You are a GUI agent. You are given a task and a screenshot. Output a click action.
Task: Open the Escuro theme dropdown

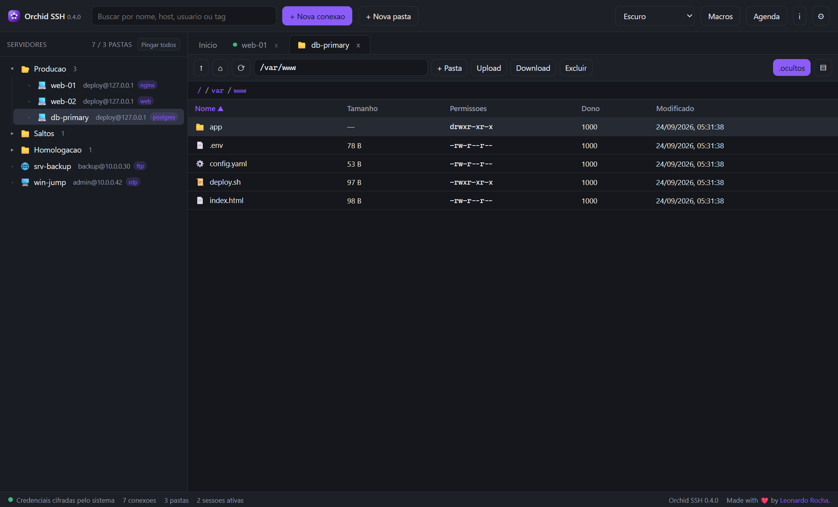pyautogui.click(x=655, y=16)
